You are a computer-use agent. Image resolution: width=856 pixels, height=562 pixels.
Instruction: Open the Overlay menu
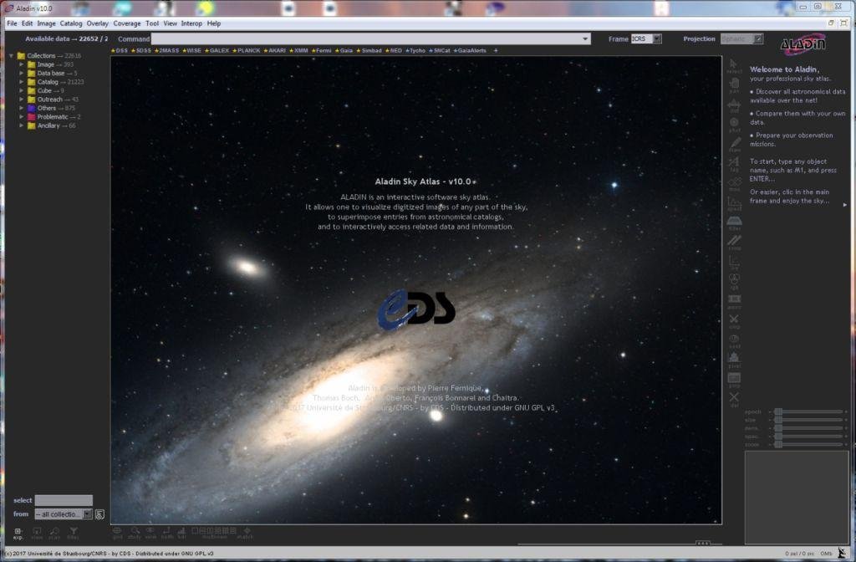coord(97,23)
